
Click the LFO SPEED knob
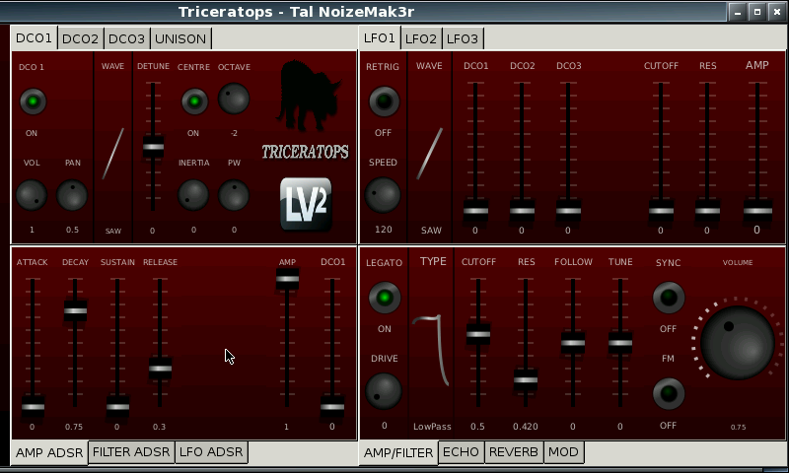tap(383, 195)
